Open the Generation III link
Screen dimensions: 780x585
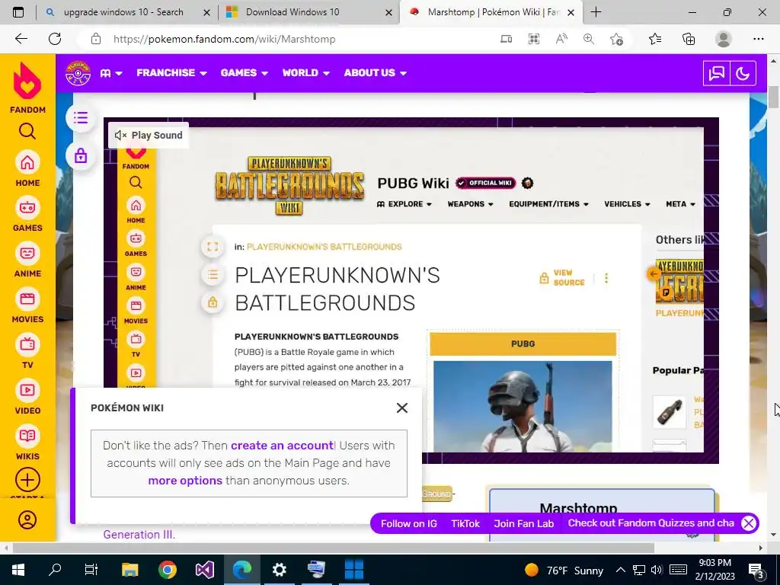(139, 535)
